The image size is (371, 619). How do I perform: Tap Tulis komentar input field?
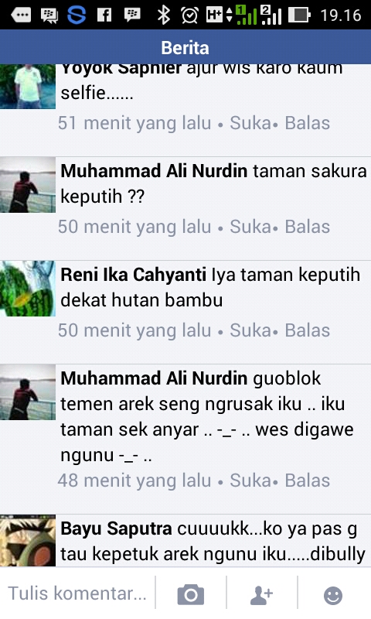(77, 593)
